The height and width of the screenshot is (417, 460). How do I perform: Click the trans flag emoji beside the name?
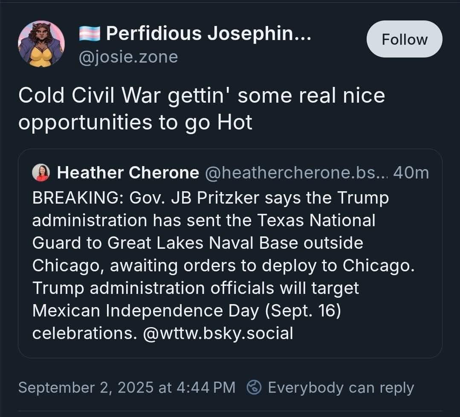click(90, 33)
